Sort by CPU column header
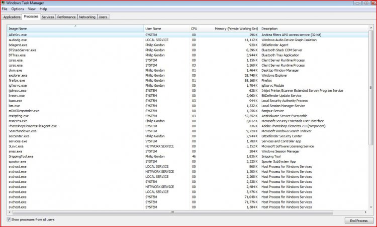The image size is (377, 227). [194, 29]
